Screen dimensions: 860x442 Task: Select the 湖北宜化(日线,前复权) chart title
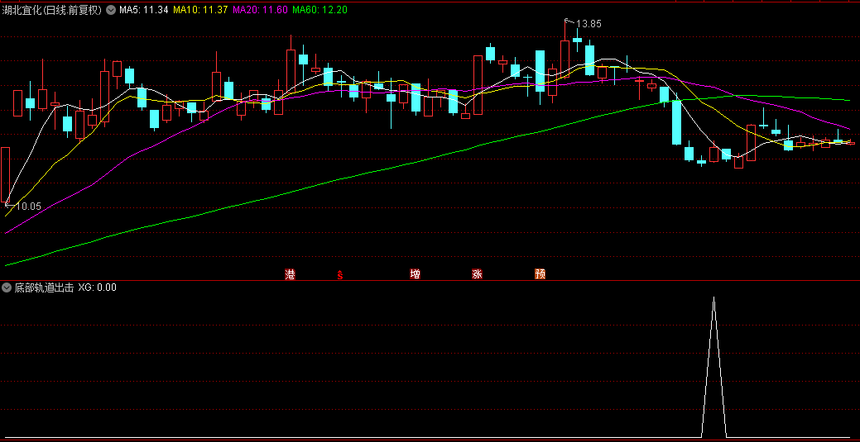52,9
